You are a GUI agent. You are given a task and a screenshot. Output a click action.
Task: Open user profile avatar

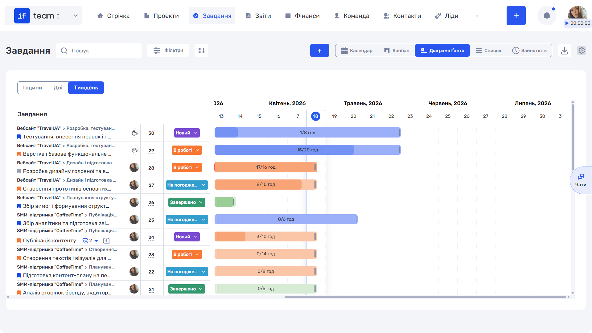point(578,13)
